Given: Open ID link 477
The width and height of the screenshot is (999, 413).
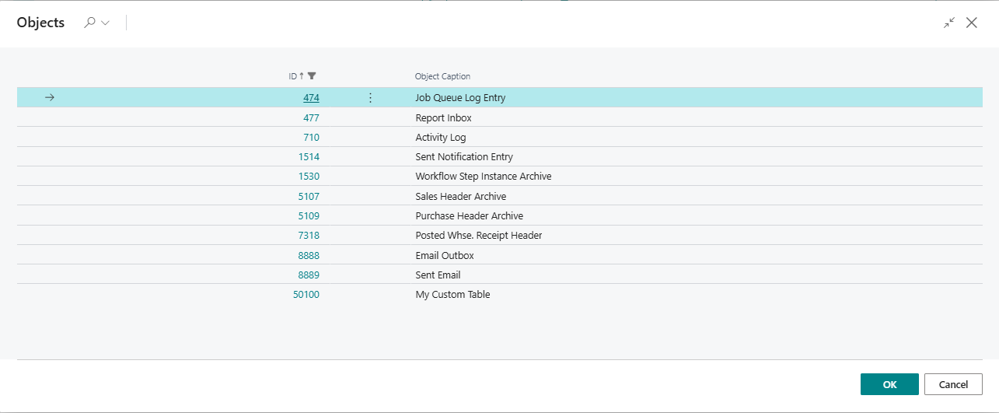Looking at the screenshot, I should pos(311,118).
